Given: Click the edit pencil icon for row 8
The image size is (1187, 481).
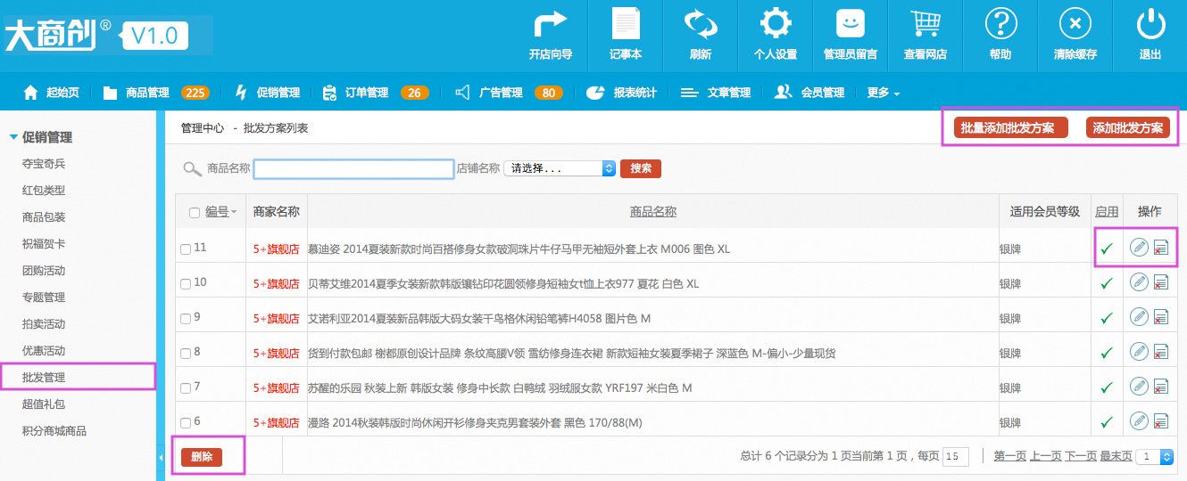Looking at the screenshot, I should pyautogui.click(x=1139, y=351).
